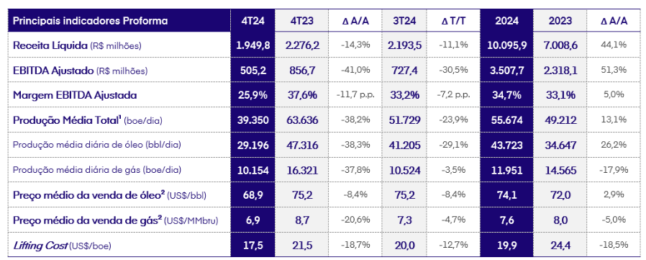Click the 2023 column header

pos(560,22)
